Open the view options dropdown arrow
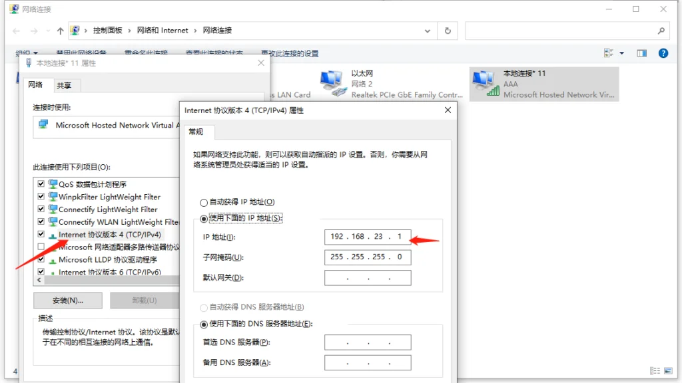 click(x=622, y=53)
